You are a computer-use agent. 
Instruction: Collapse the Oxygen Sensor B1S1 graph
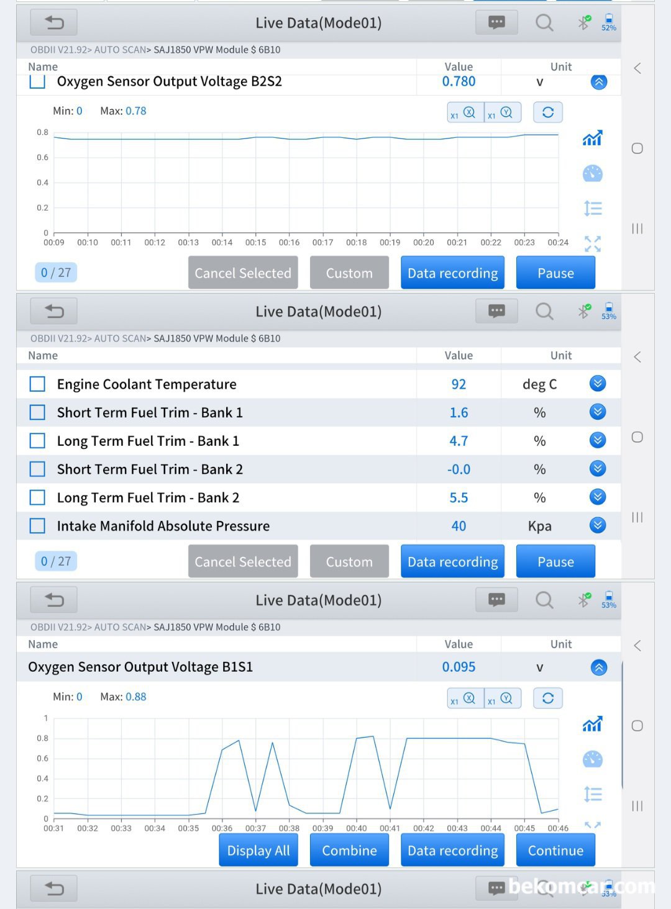point(598,667)
